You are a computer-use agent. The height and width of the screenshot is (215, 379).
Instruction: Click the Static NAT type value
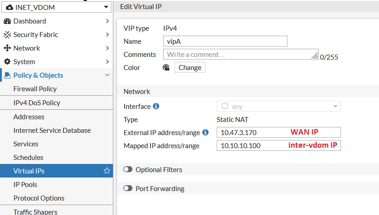tap(232, 119)
